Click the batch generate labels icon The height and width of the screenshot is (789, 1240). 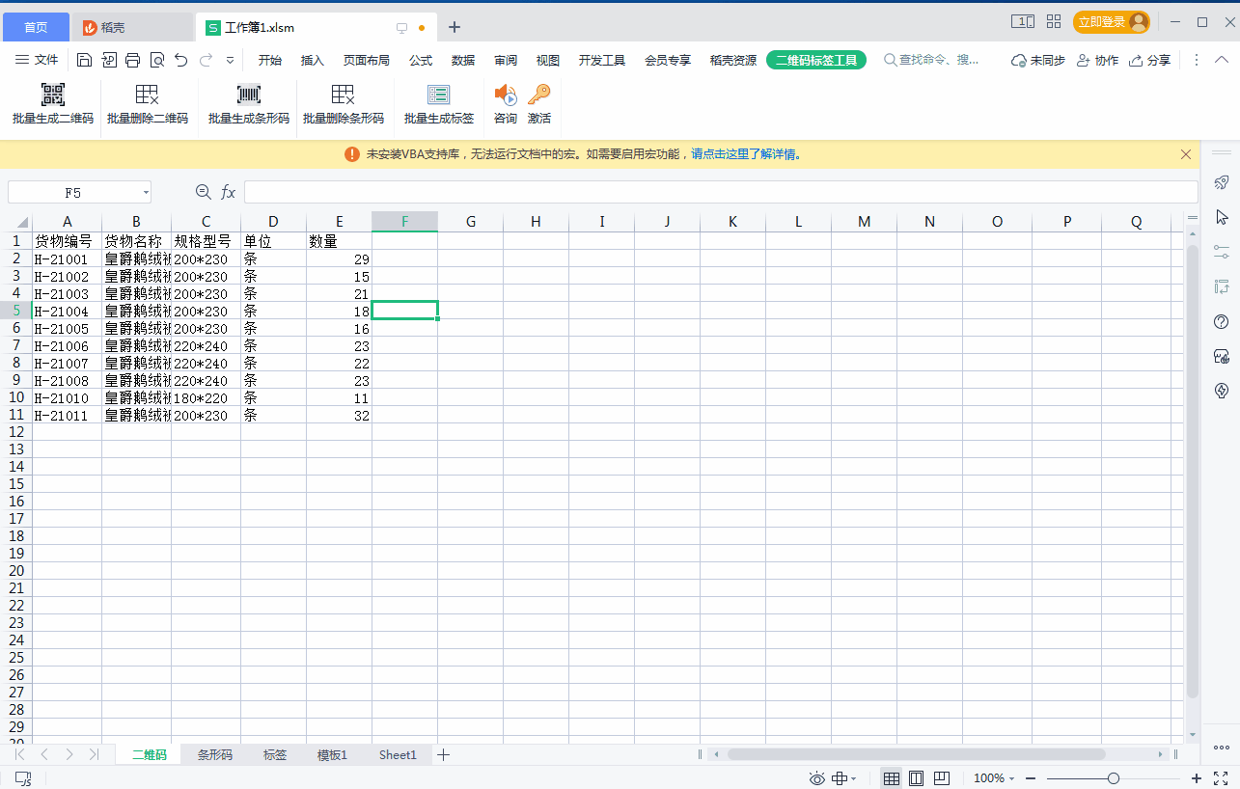click(x=439, y=95)
